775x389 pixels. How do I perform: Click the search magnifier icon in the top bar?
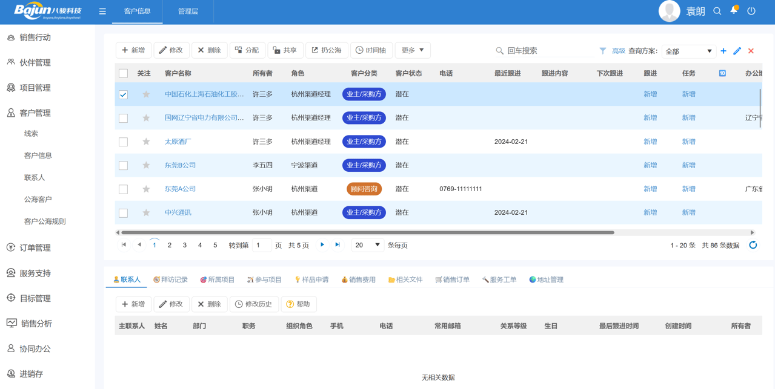(x=717, y=11)
